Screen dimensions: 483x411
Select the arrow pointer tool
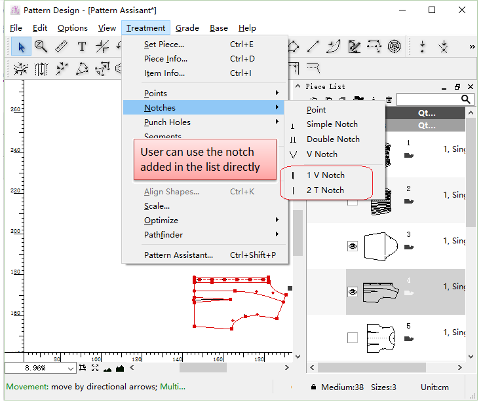[21, 46]
